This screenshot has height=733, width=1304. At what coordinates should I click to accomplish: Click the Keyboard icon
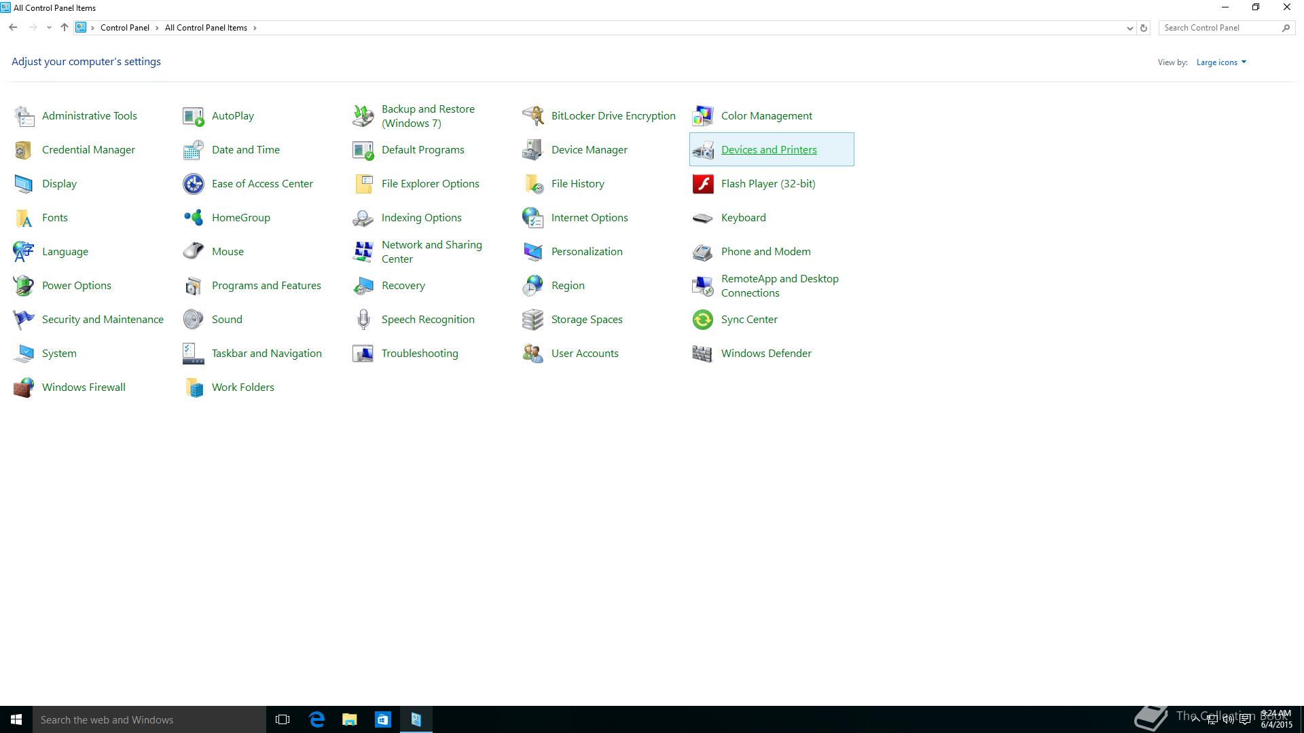703,218
